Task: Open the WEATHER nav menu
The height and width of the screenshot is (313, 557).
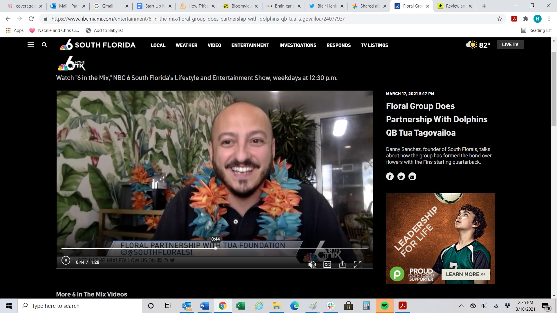Action: pyautogui.click(x=187, y=45)
